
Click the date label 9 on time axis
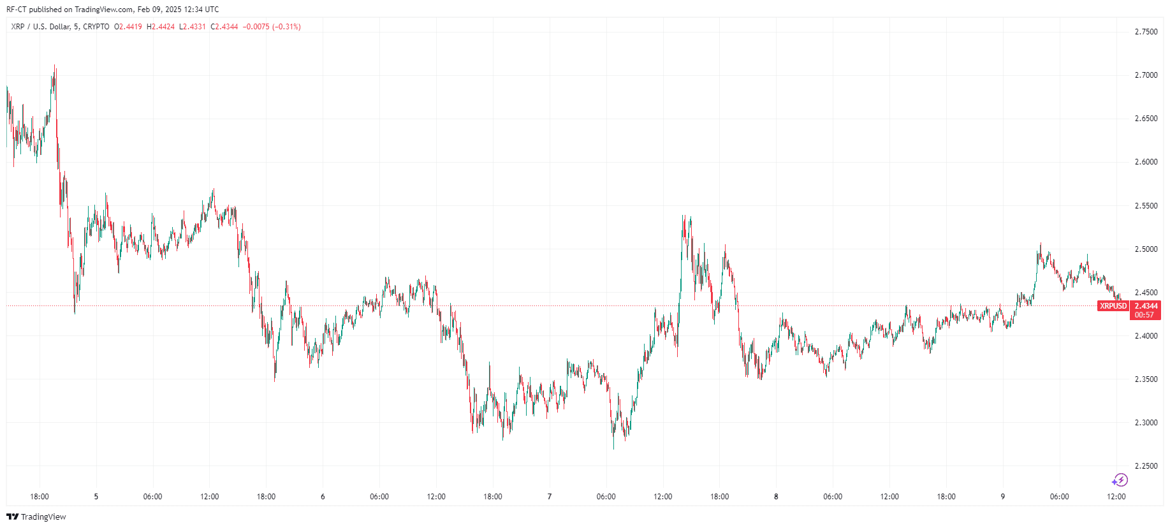1003,497
